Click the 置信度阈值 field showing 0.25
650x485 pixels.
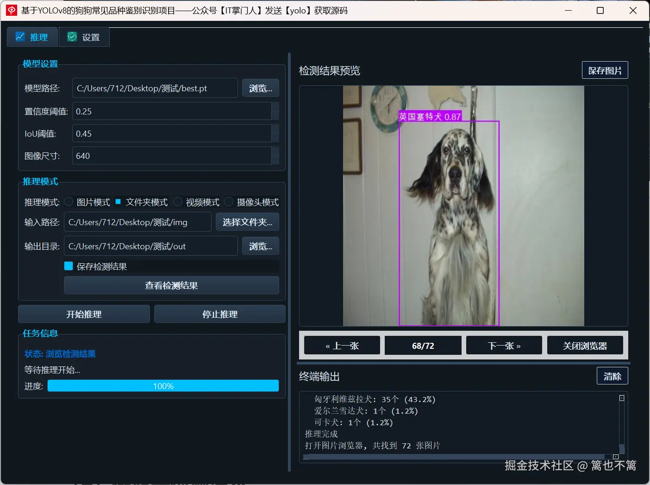pos(172,111)
